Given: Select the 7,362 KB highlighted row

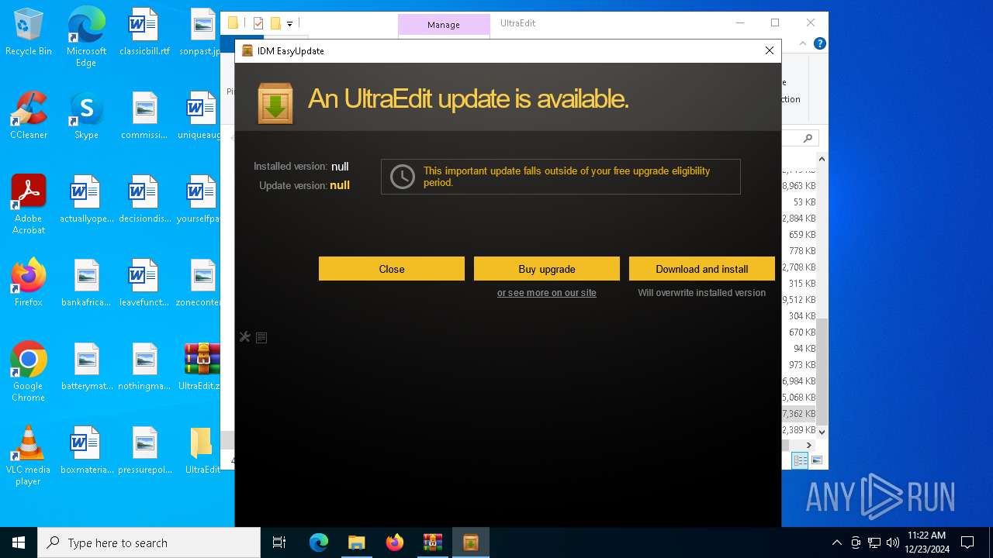Looking at the screenshot, I should 798,414.
